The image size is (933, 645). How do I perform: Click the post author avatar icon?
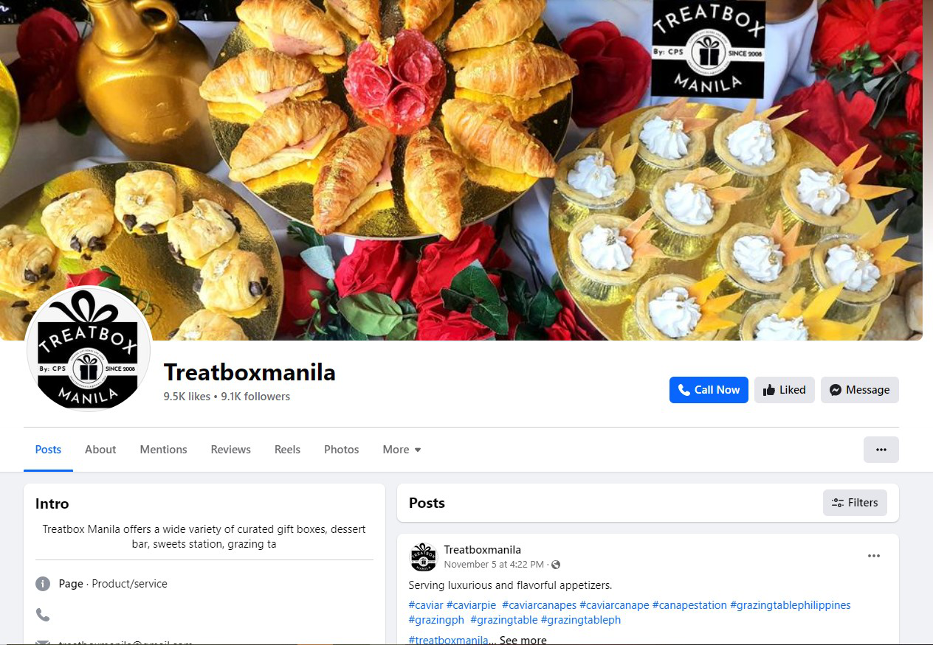pyautogui.click(x=424, y=557)
